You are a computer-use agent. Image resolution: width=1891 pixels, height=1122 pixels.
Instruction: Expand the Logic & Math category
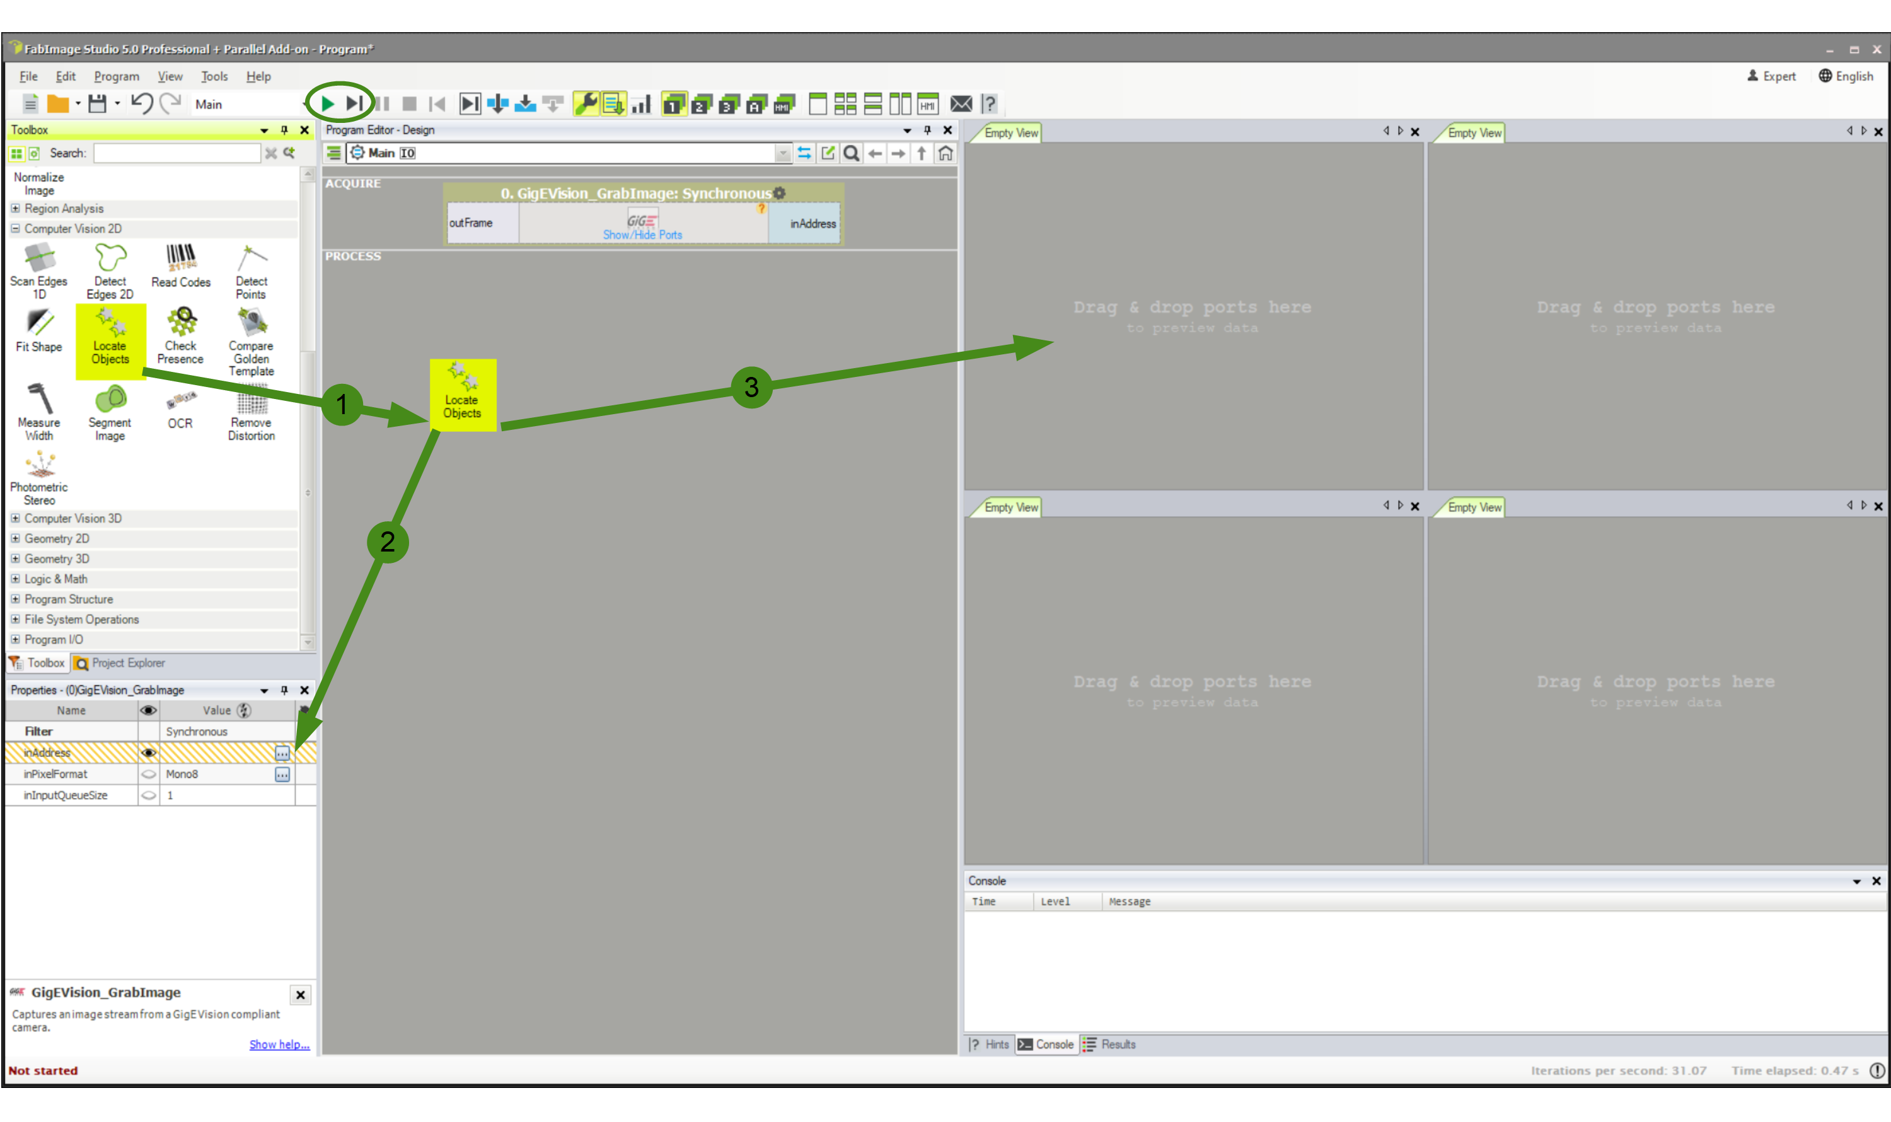tap(15, 579)
